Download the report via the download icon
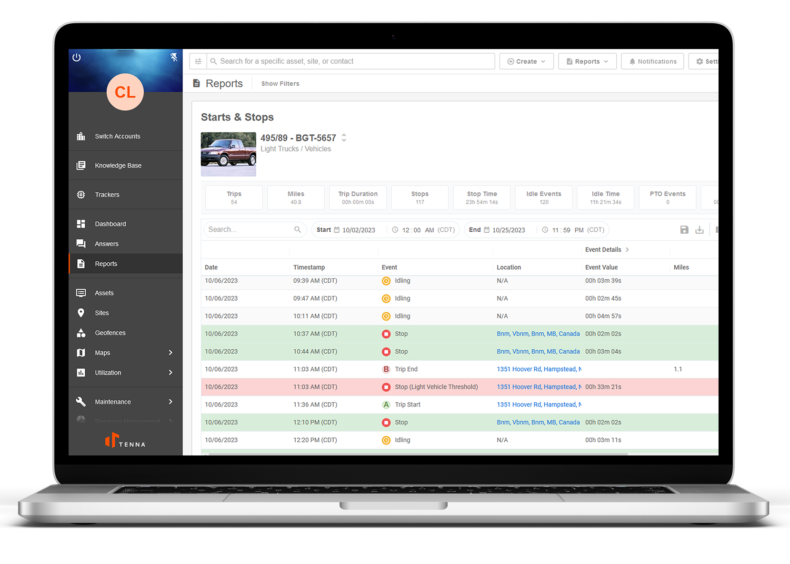790x564 pixels. pyautogui.click(x=700, y=229)
